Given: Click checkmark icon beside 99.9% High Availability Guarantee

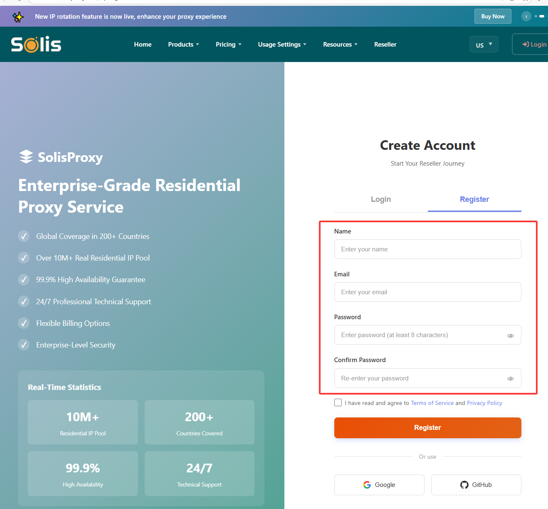Looking at the screenshot, I should click(x=24, y=280).
